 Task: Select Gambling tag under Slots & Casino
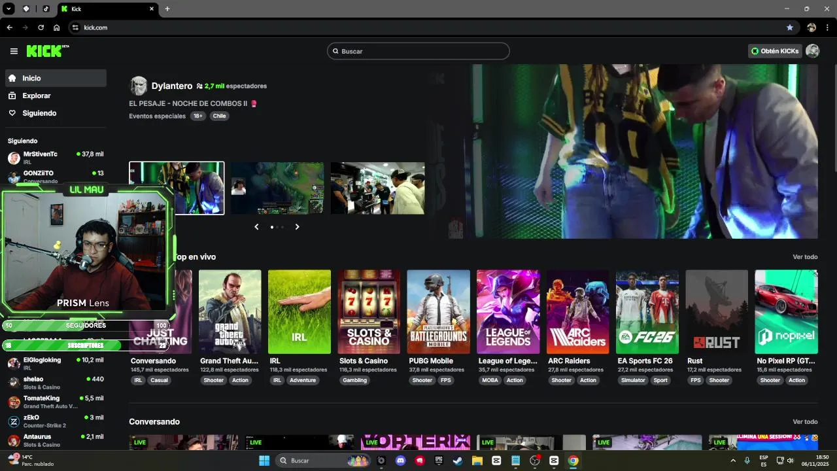pyautogui.click(x=355, y=380)
